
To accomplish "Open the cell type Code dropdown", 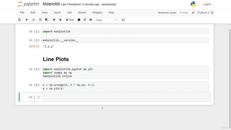I will [106, 20].
